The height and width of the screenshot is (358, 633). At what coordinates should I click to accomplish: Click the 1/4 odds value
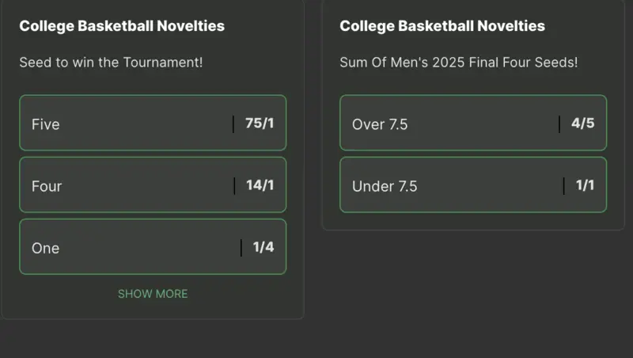[x=263, y=247]
